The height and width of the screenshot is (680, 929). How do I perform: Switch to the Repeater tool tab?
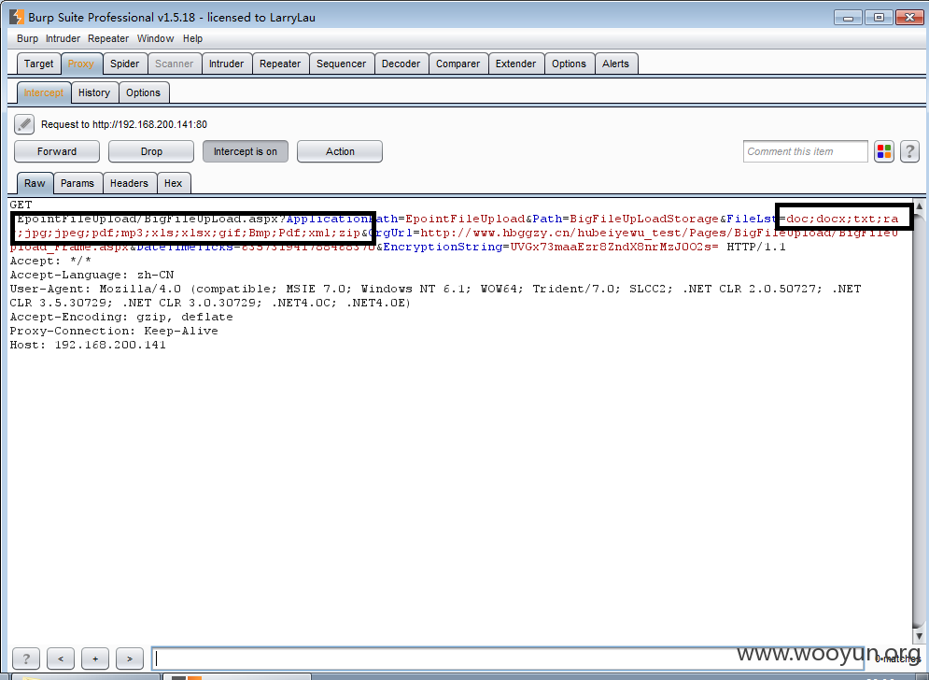pos(280,64)
